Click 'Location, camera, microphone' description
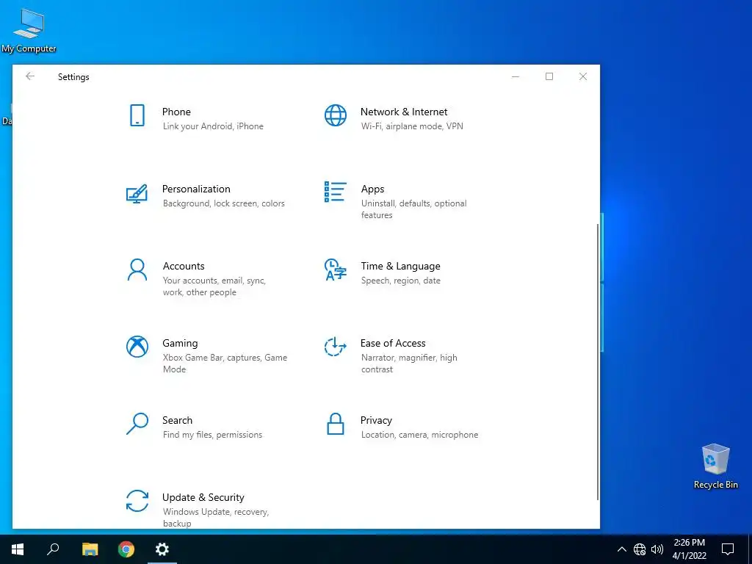The image size is (752, 564). [419, 435]
